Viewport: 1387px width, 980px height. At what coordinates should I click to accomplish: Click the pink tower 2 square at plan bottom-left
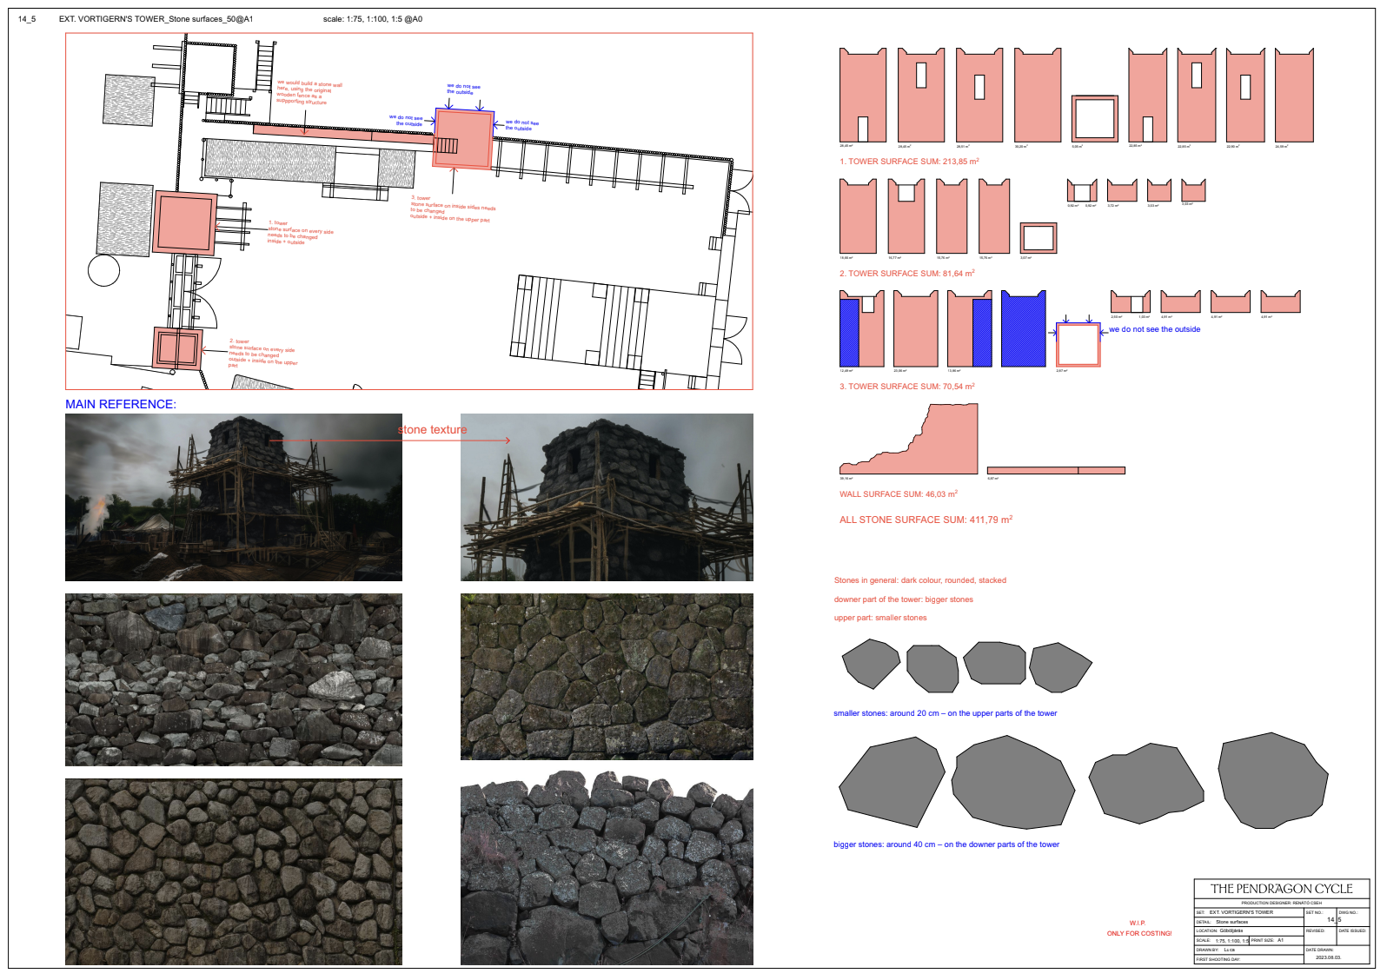click(x=177, y=349)
